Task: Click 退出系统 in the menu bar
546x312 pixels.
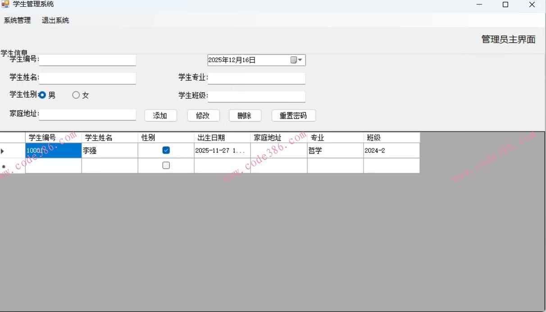Action: (55, 20)
